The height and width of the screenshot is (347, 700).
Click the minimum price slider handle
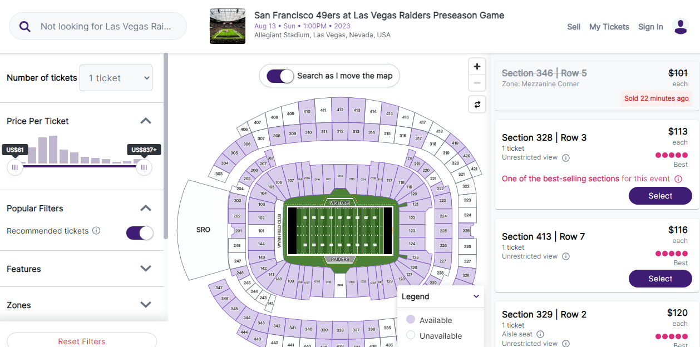click(x=15, y=167)
